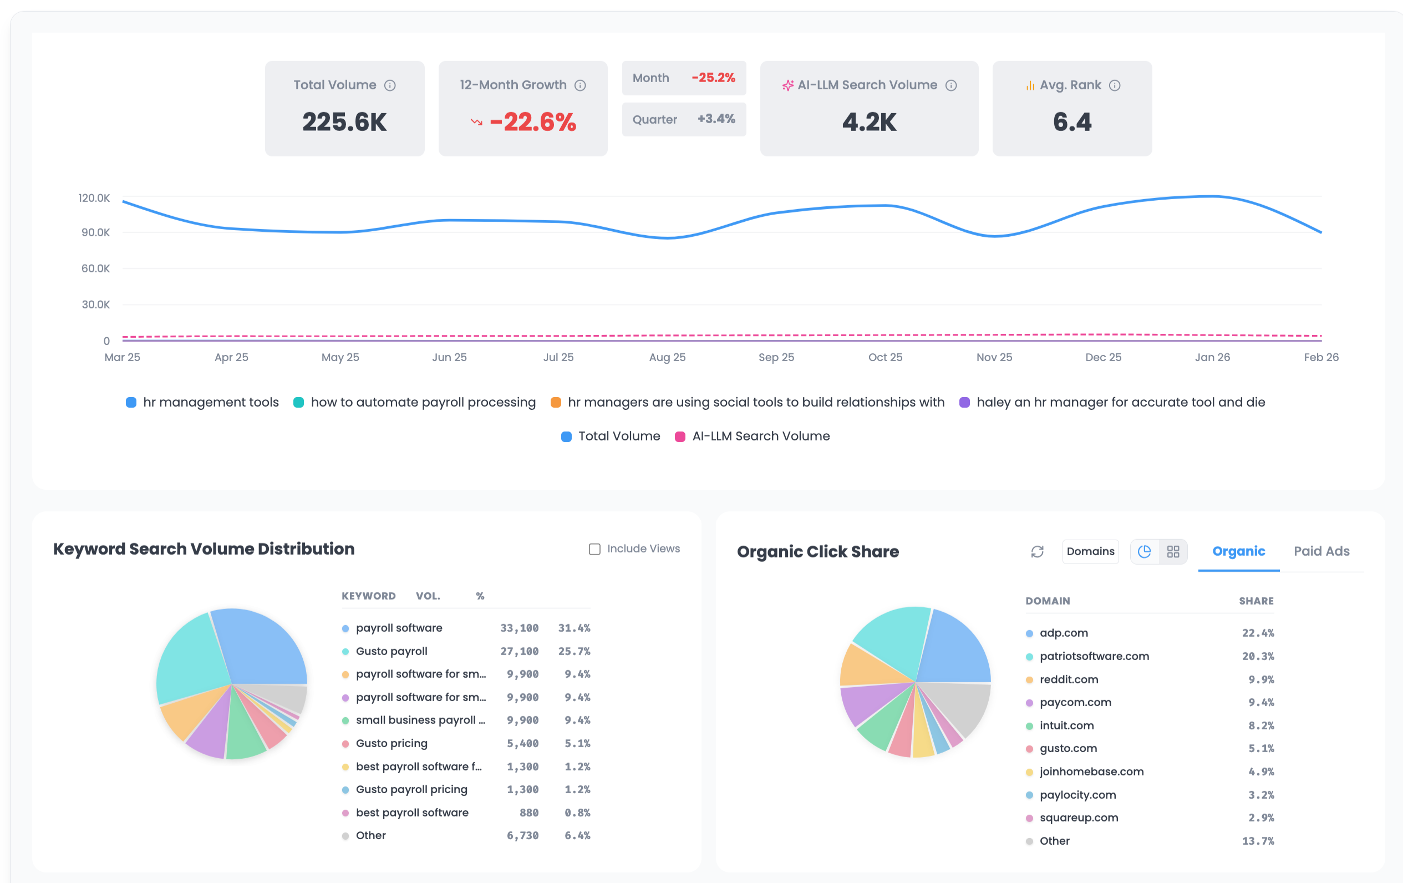This screenshot has height=883, width=1403.
Task: Switch to pie chart view icon
Action: (x=1145, y=551)
